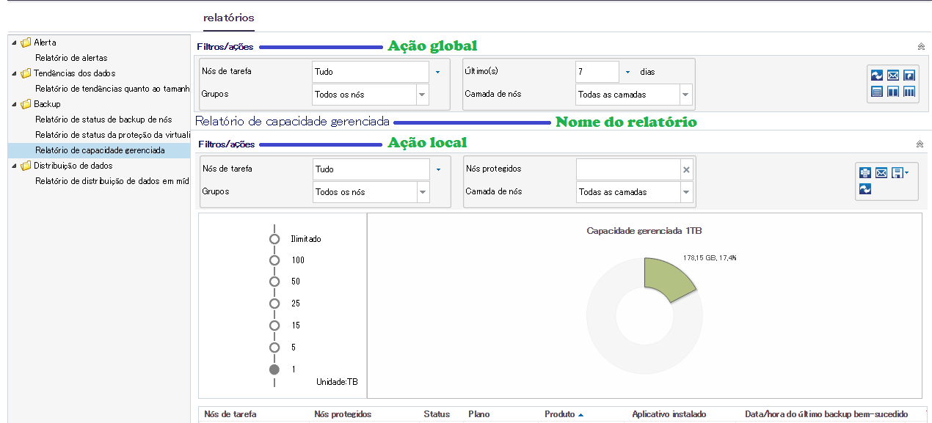Screen dimensions: 932x423
Task: Open 'Relatório de alertas' in tree
Action: (71, 58)
